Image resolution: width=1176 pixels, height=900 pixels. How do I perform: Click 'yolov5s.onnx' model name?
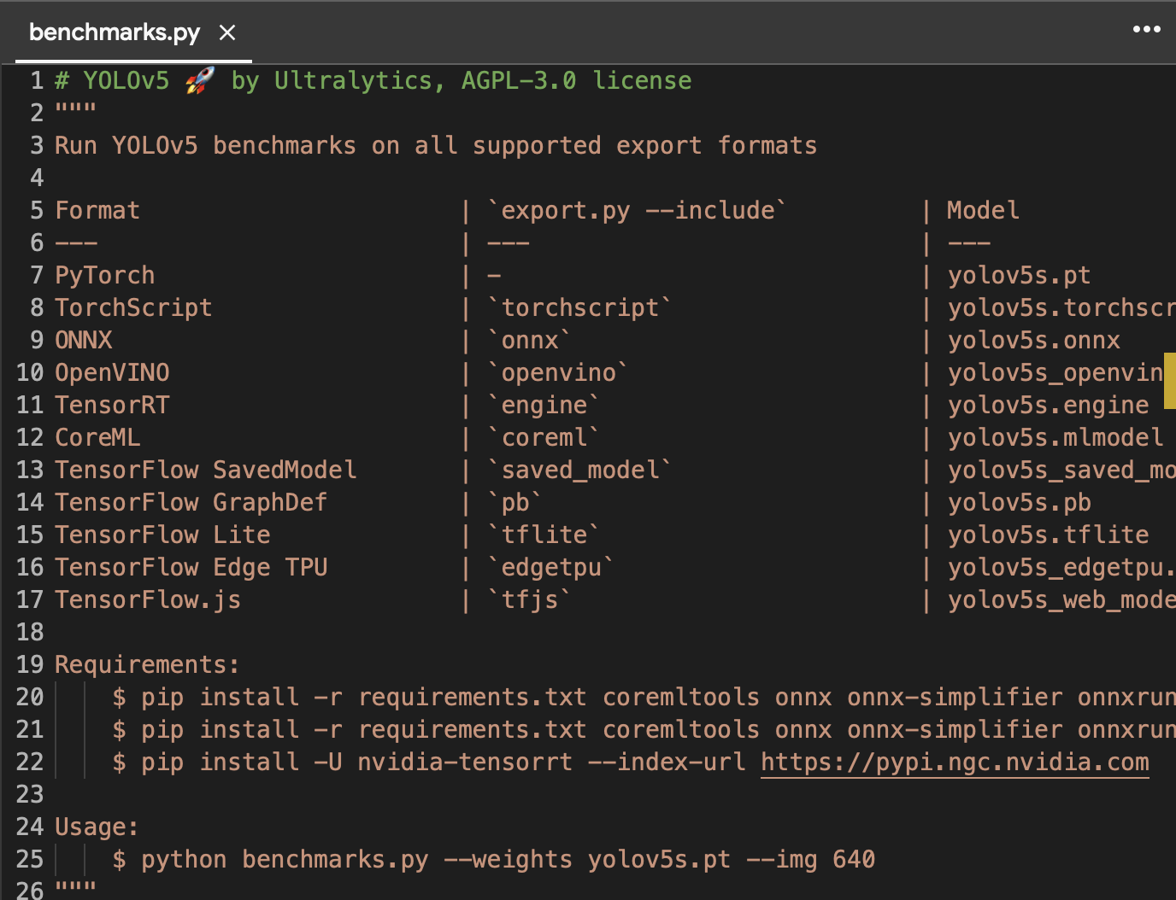(x=1034, y=340)
